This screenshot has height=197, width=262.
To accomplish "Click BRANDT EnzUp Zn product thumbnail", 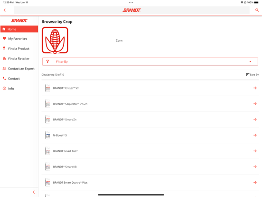I will click(47, 88).
